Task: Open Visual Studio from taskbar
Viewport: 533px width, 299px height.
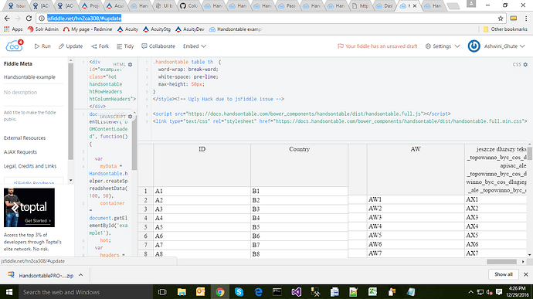Action: click(x=296, y=292)
